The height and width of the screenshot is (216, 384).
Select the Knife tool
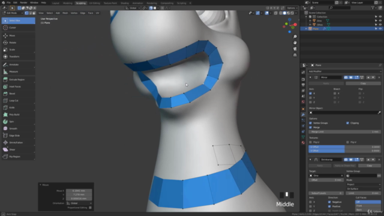19,107
